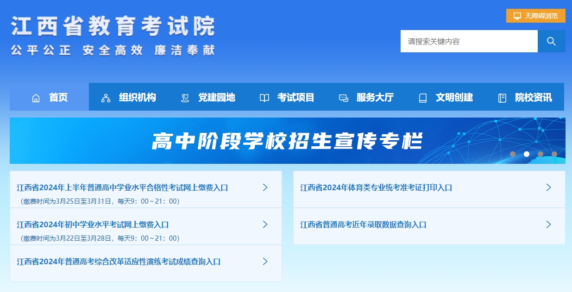Select the fourth carousel indicator dot
Viewport: 572px width, 292px height.
[554, 154]
